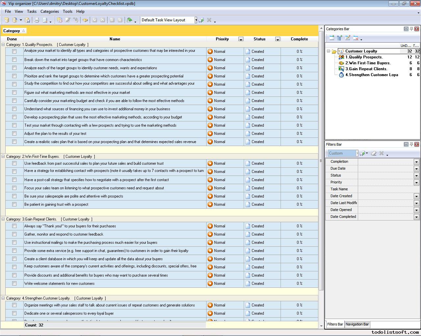The width and height of the screenshot is (421, 336).
Task: Click the Add Subcategory tree icon
Action: [340, 38]
